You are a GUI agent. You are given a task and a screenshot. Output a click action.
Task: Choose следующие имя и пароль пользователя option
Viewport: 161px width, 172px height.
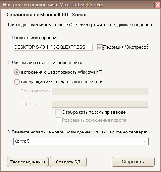[x=17, y=82]
